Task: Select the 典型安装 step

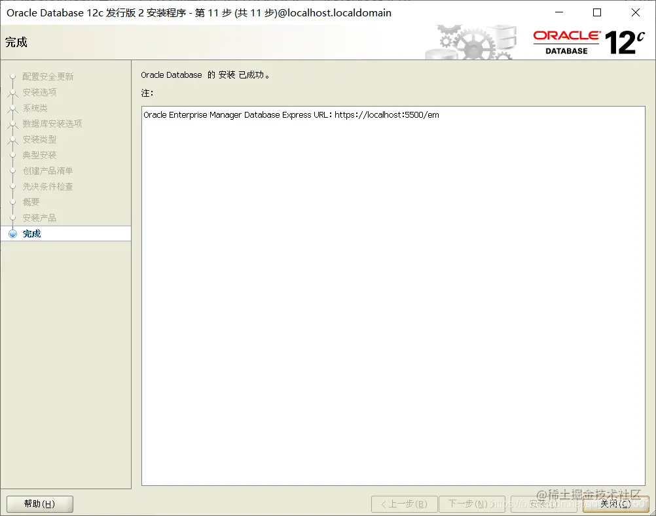Action: pos(39,155)
